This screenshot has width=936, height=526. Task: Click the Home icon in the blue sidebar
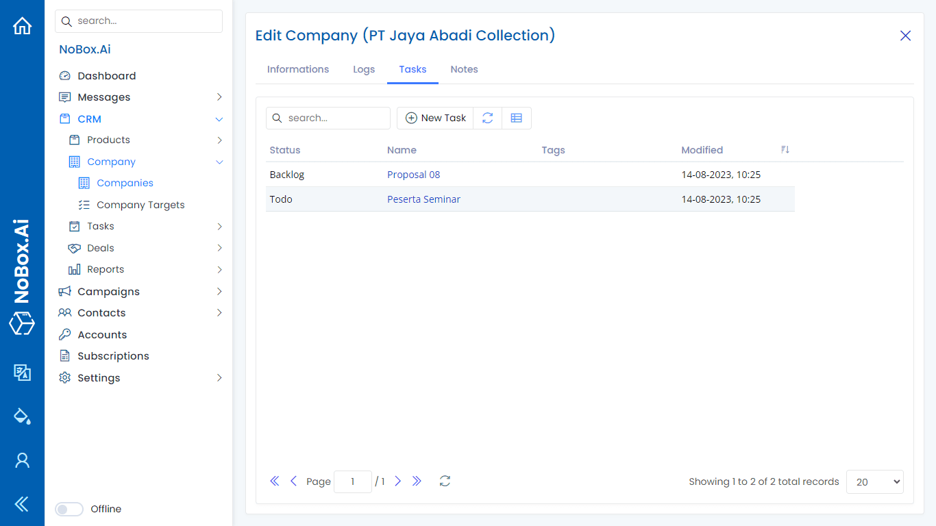[x=23, y=25]
